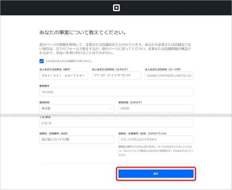Click the chevron arrow in the ﾄｳｷｮｳﾄ dropdown
Screen dimensions: 232x190
189,108
